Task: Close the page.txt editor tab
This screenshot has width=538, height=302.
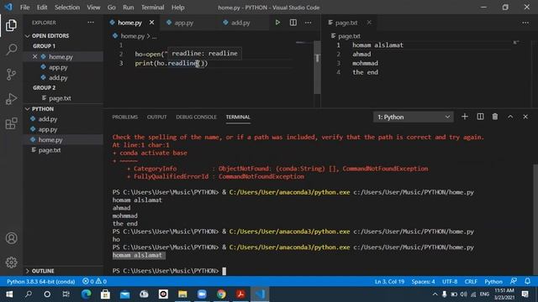Action: click(x=369, y=23)
